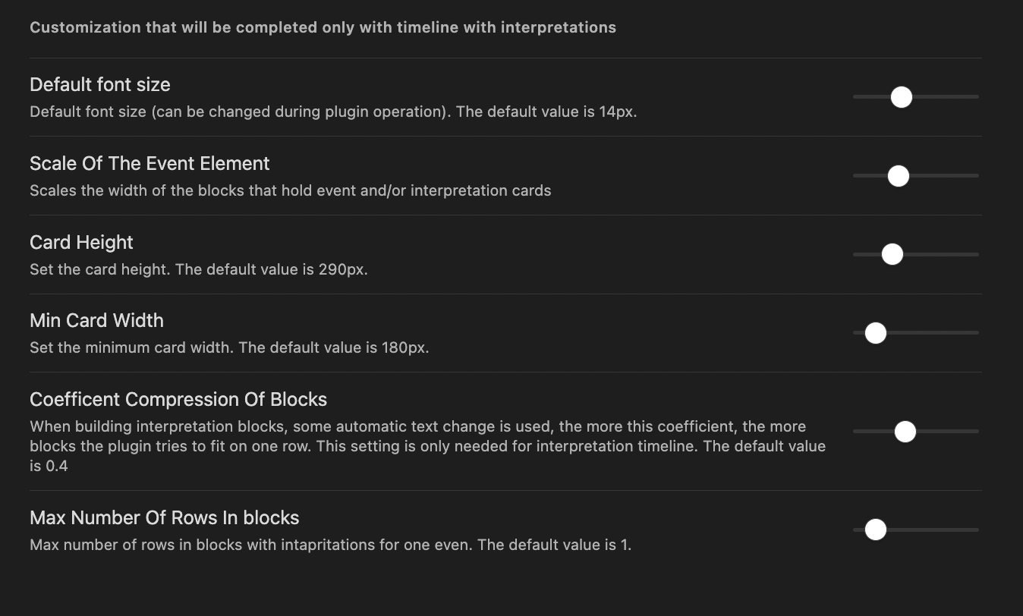Click the filled portion of Min Card Width slider
The image size is (1023, 616).
864,332
